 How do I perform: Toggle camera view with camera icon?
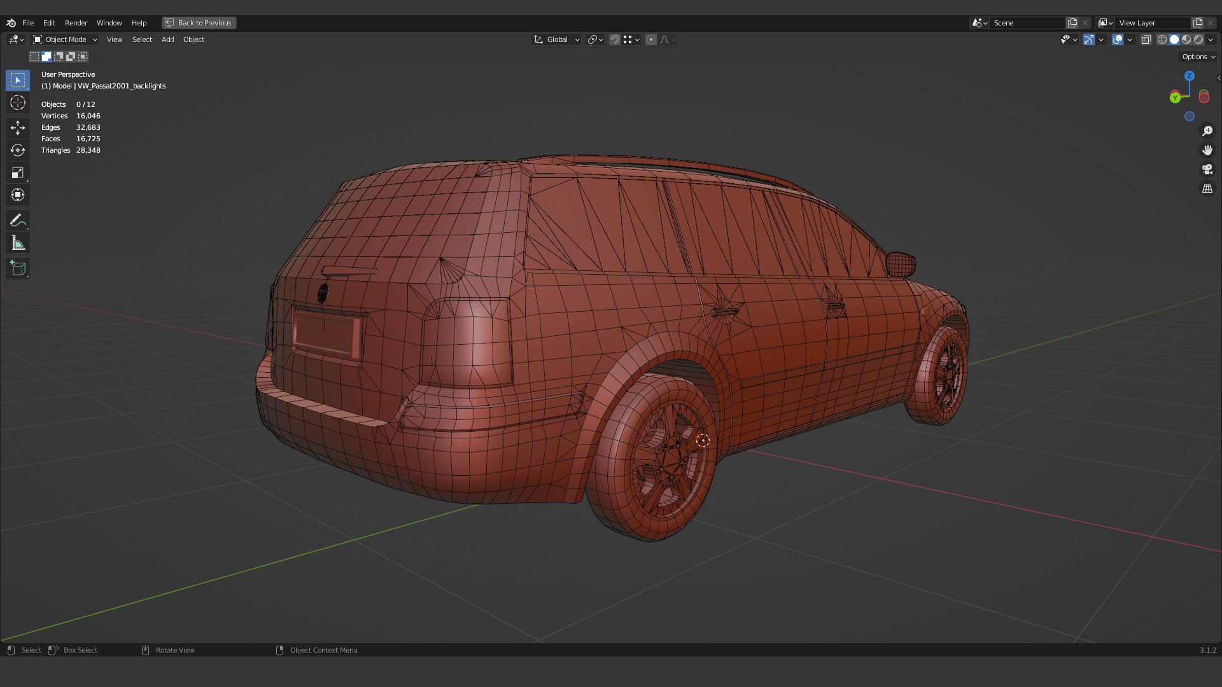coord(1207,169)
